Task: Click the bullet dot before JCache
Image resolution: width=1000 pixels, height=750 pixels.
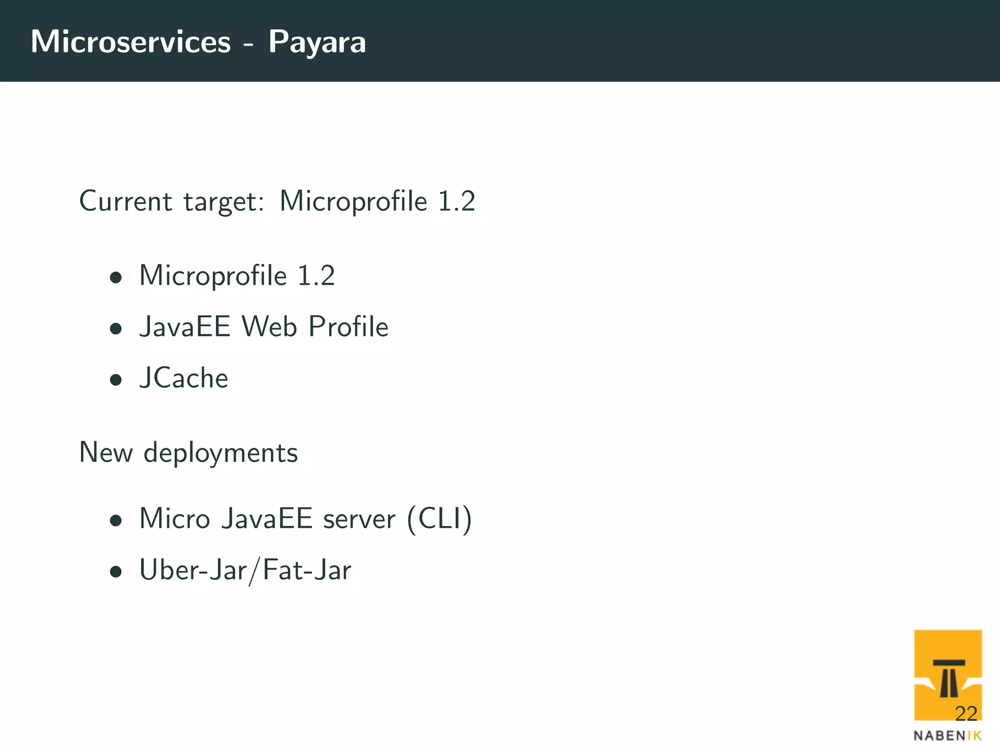Action: [x=116, y=380]
